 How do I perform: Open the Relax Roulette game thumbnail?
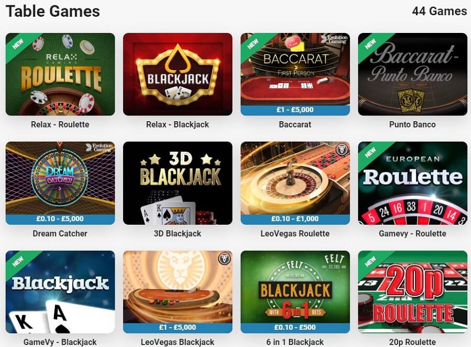tap(60, 74)
